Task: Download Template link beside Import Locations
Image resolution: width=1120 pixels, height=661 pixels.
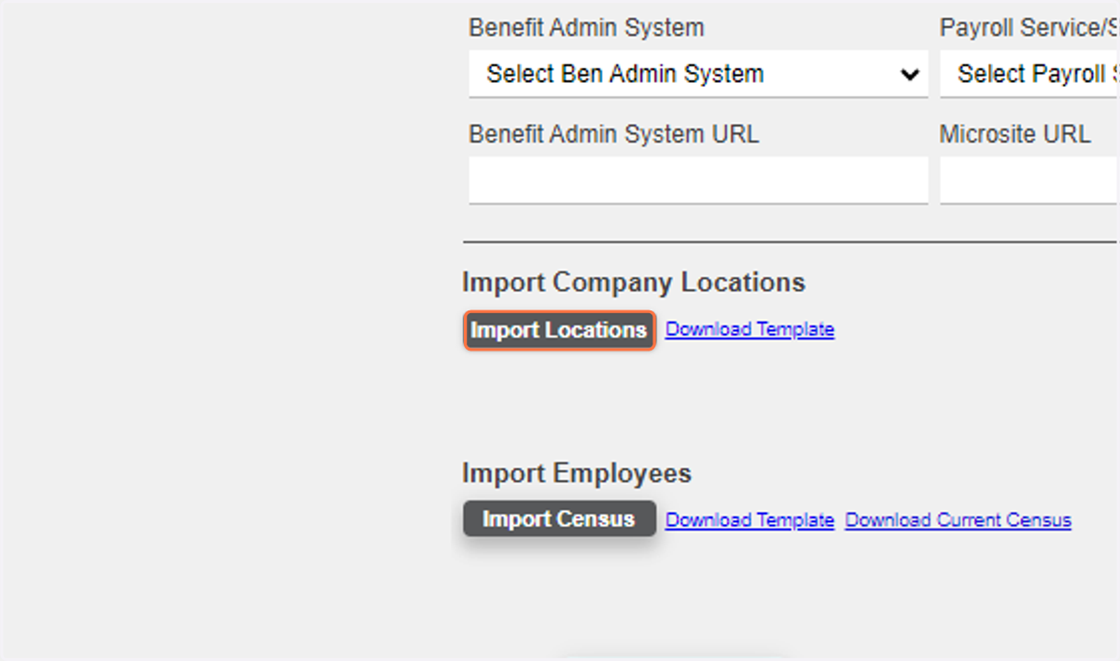Action: coord(749,329)
